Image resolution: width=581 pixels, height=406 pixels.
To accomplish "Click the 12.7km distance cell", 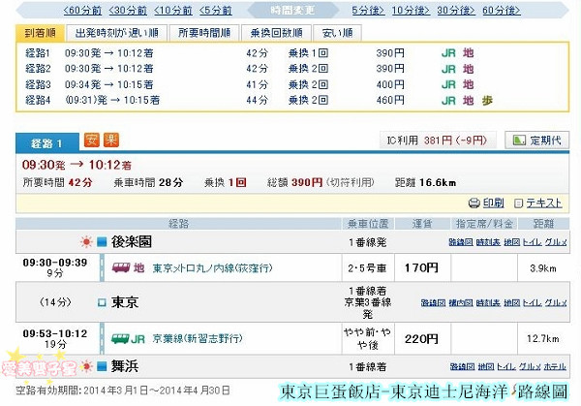I will pyautogui.click(x=543, y=338).
